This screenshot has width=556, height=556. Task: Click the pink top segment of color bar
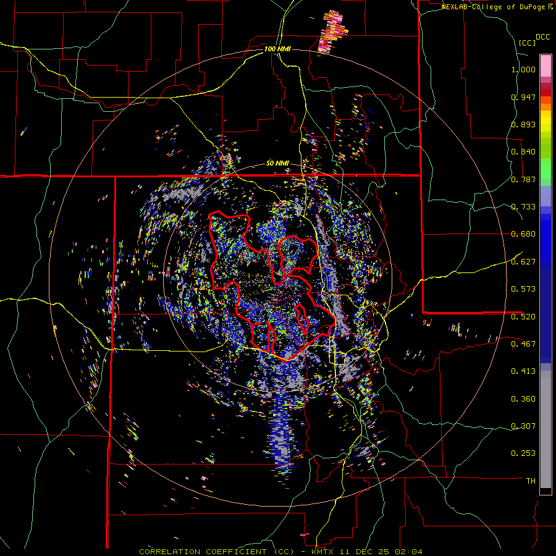(x=545, y=65)
